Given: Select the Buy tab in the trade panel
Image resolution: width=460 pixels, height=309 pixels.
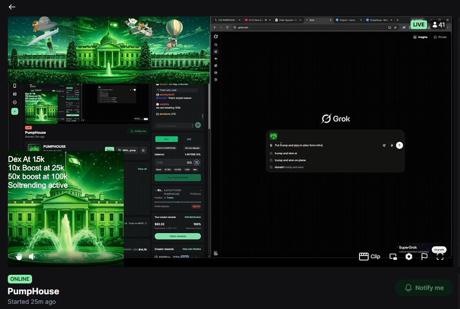Looking at the screenshot, I should tap(166, 139).
